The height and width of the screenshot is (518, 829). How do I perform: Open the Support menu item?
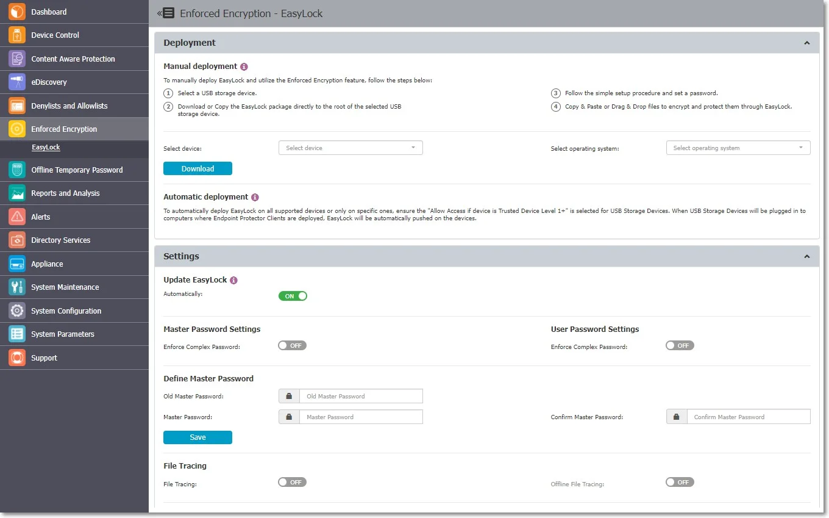click(x=74, y=358)
